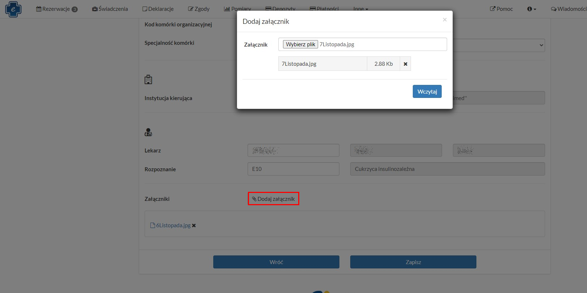The width and height of the screenshot is (587, 293).
Task: Open the info icon dropdown
Action: point(531,9)
